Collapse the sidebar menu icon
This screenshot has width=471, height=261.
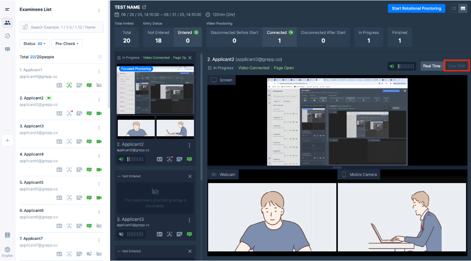pyautogui.click(x=7, y=9)
